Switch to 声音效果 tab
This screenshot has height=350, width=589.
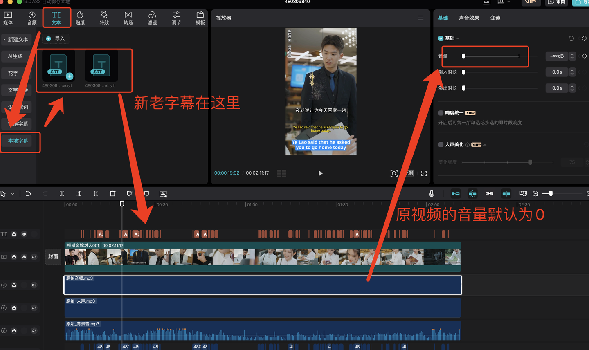coord(469,18)
